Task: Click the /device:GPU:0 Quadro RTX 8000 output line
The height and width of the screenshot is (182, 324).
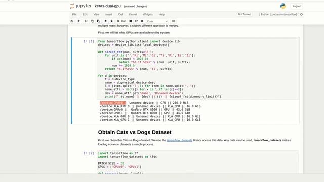Action: coord(145,110)
